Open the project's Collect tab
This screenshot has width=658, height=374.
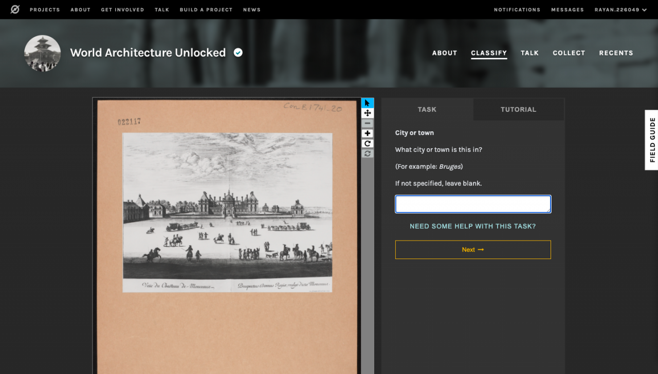click(569, 53)
